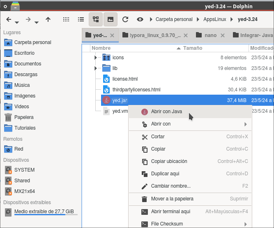Click the yed-3.24 breadcrumb
The image size is (274, 228).
247,19
